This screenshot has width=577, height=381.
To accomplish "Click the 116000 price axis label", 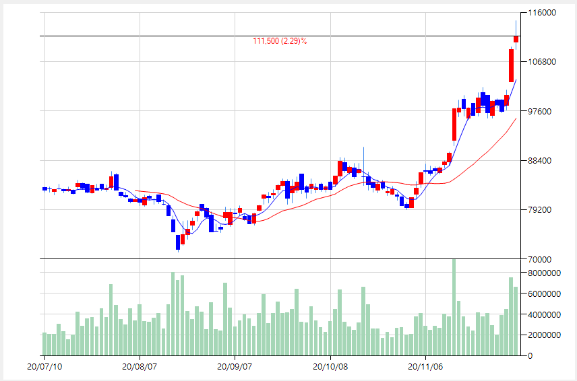I will tap(542, 13).
